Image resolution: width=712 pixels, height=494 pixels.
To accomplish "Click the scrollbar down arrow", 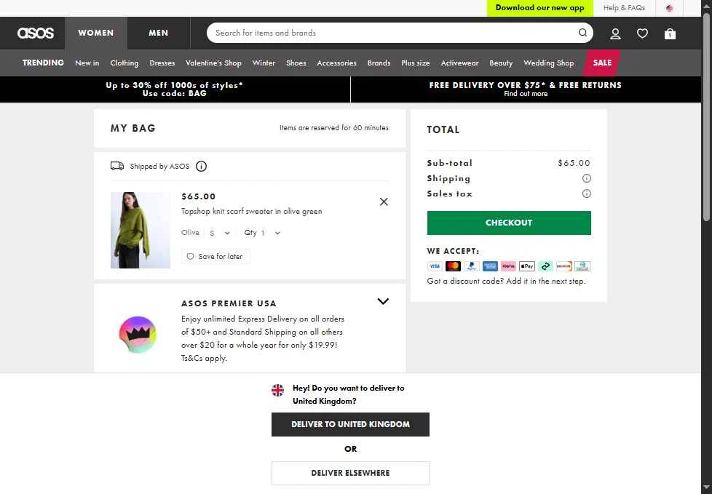I will coord(706,487).
